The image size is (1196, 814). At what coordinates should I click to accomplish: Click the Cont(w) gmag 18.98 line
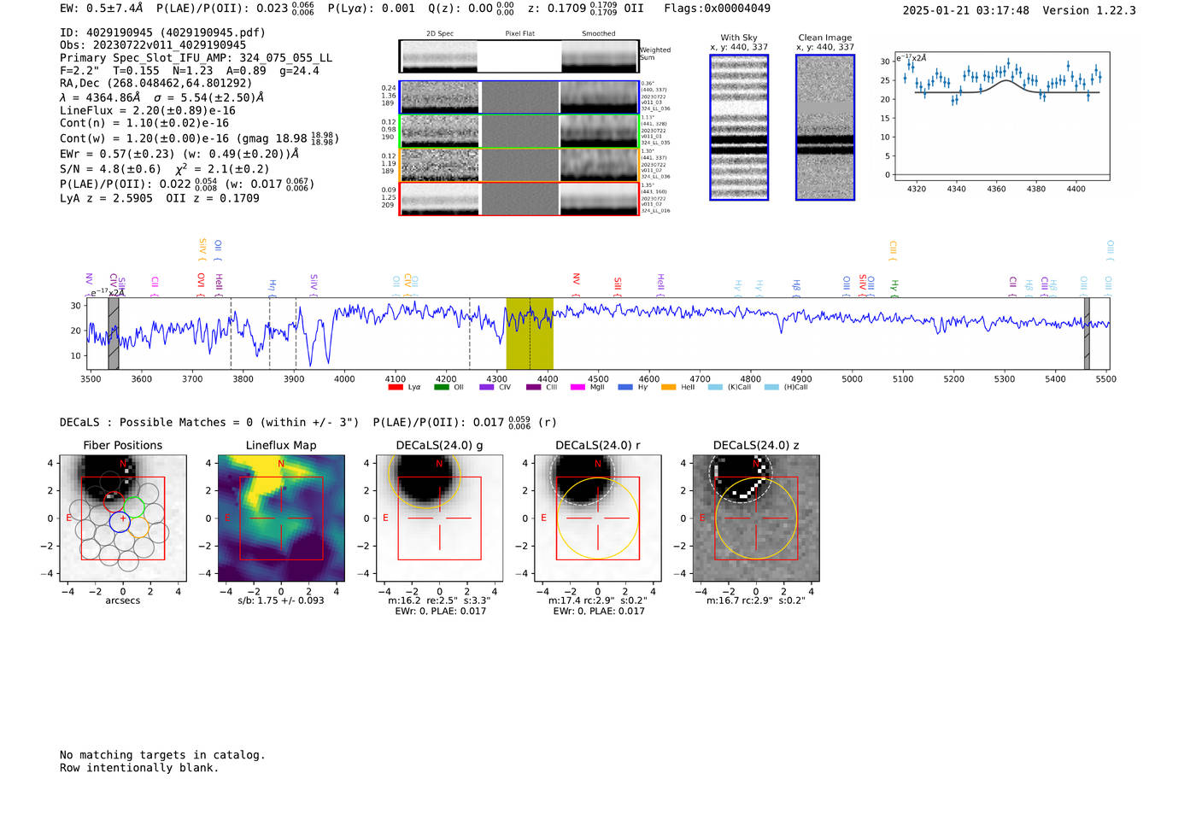click(197, 138)
